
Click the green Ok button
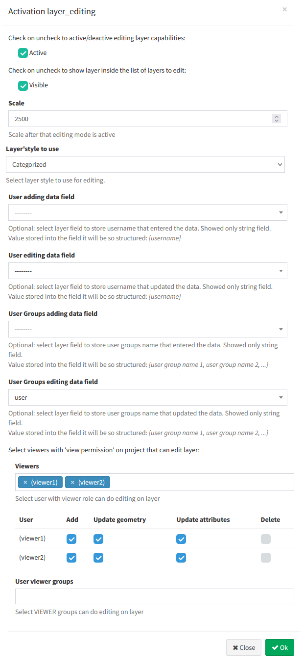click(280, 647)
